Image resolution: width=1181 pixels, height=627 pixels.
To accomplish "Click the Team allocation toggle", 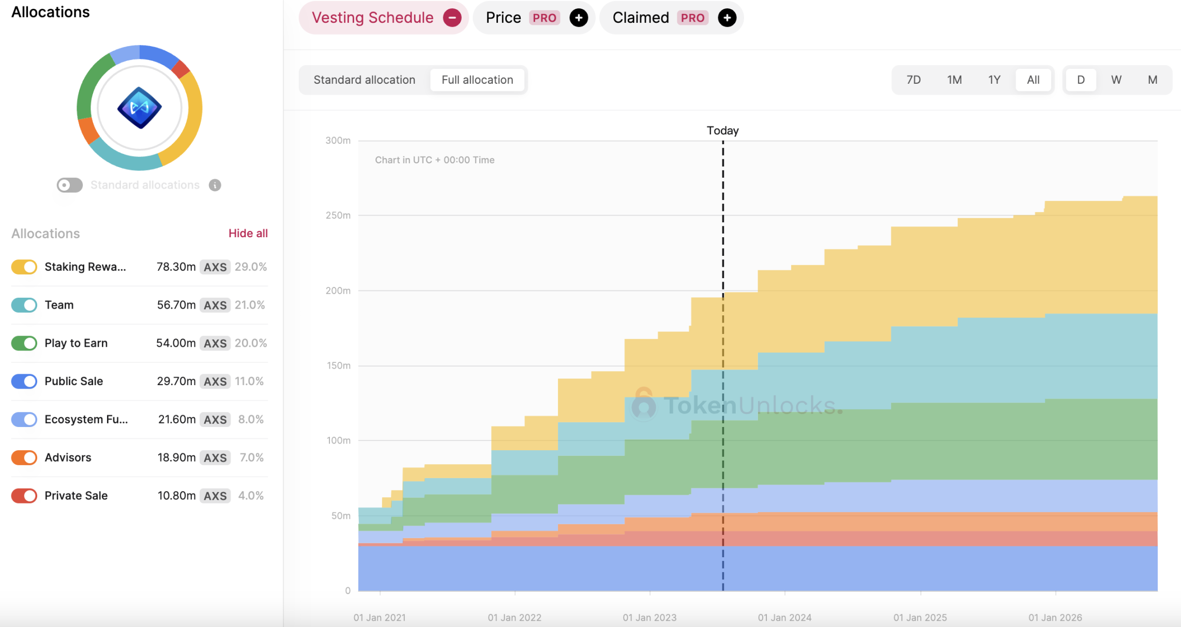I will coord(23,304).
